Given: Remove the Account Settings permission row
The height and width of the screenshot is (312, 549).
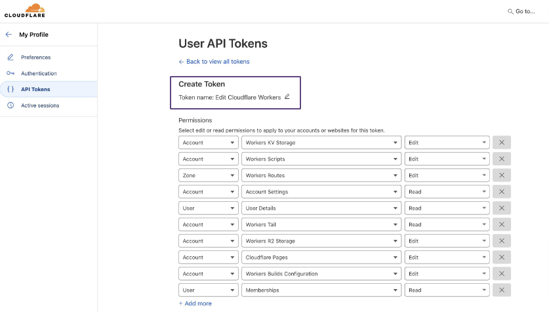Looking at the screenshot, I should [x=501, y=191].
